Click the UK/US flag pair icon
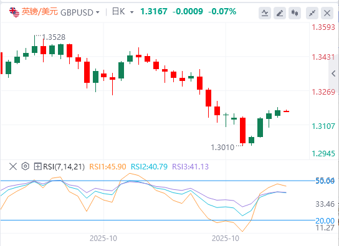This screenshot has height=246, width=339. 14,12
